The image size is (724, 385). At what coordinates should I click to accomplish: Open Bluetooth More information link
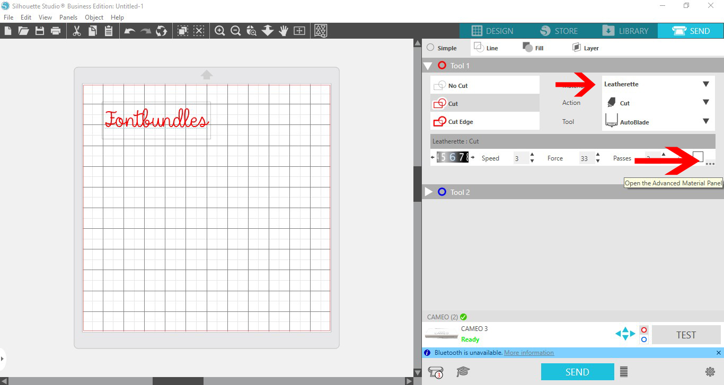pos(529,353)
